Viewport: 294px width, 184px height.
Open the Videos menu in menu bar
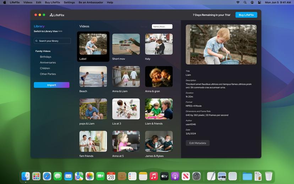pyautogui.click(x=28, y=2)
